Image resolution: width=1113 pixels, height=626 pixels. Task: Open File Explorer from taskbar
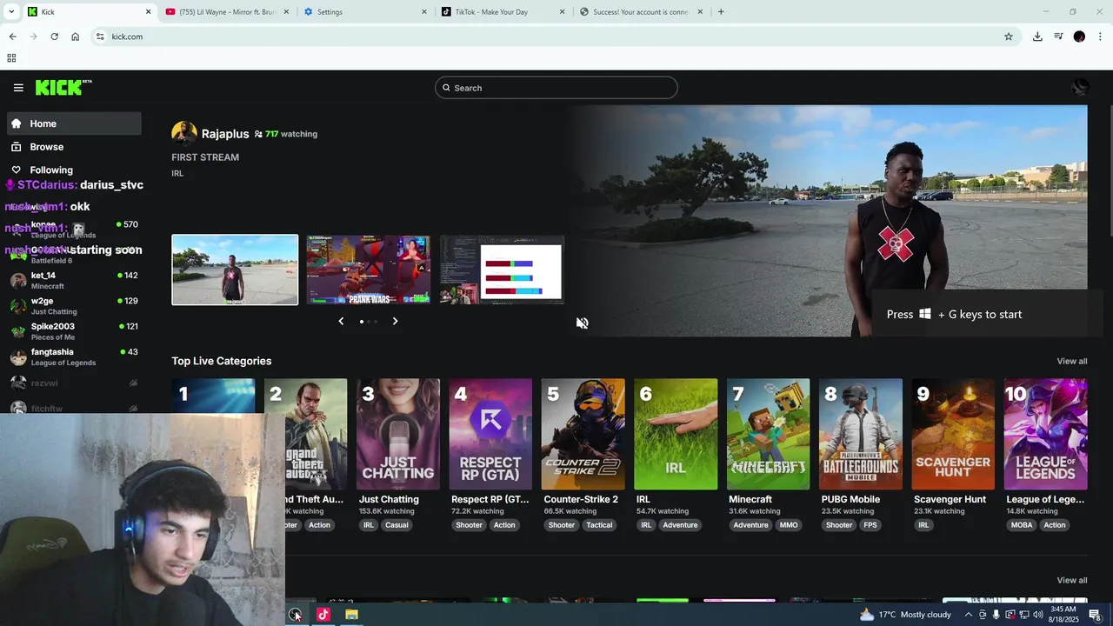[x=351, y=615]
